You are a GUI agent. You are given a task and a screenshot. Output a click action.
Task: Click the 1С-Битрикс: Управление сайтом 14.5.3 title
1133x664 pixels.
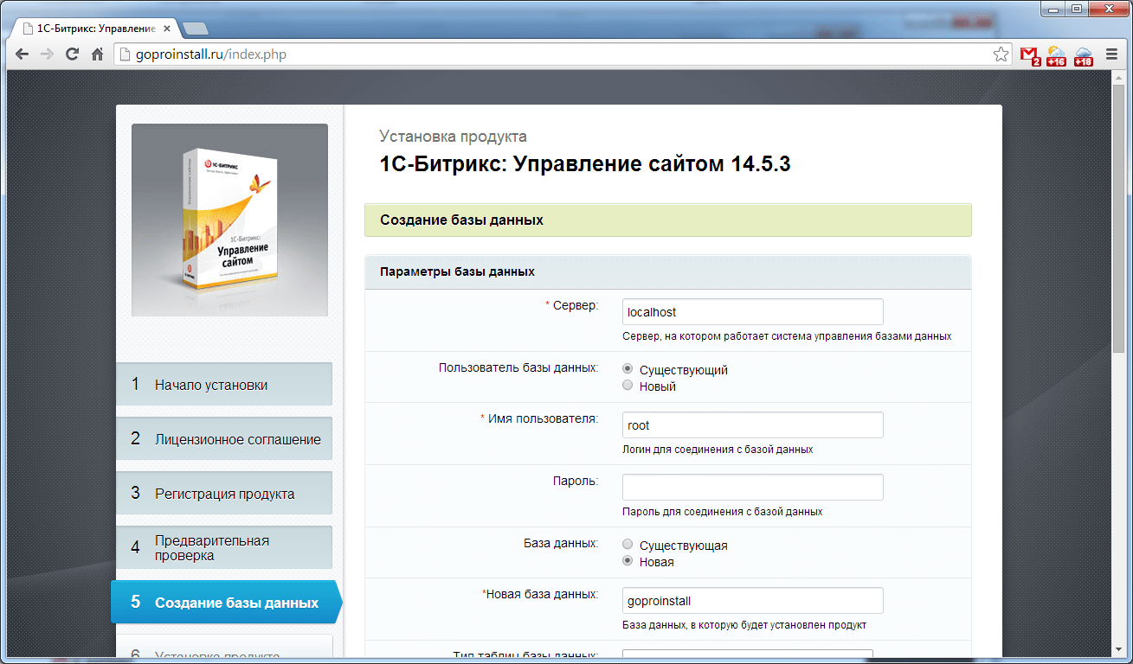(x=585, y=163)
